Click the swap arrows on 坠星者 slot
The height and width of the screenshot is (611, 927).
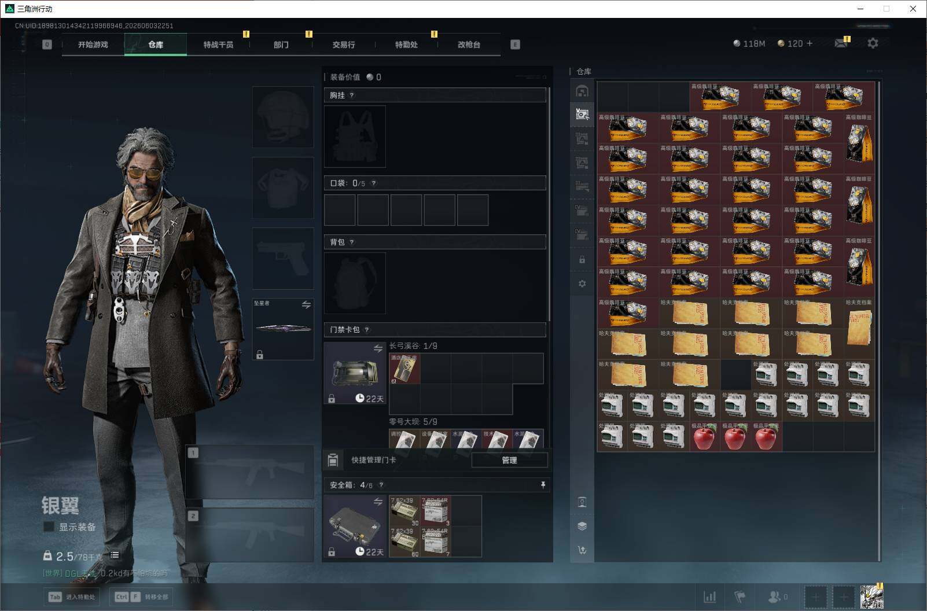tap(306, 305)
